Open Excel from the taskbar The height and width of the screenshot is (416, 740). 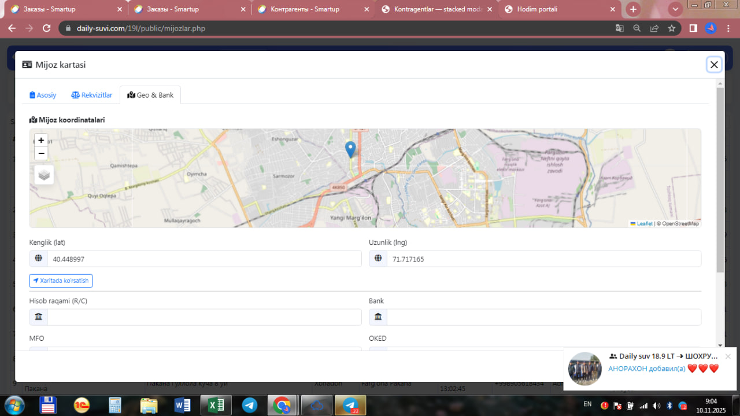(x=216, y=405)
